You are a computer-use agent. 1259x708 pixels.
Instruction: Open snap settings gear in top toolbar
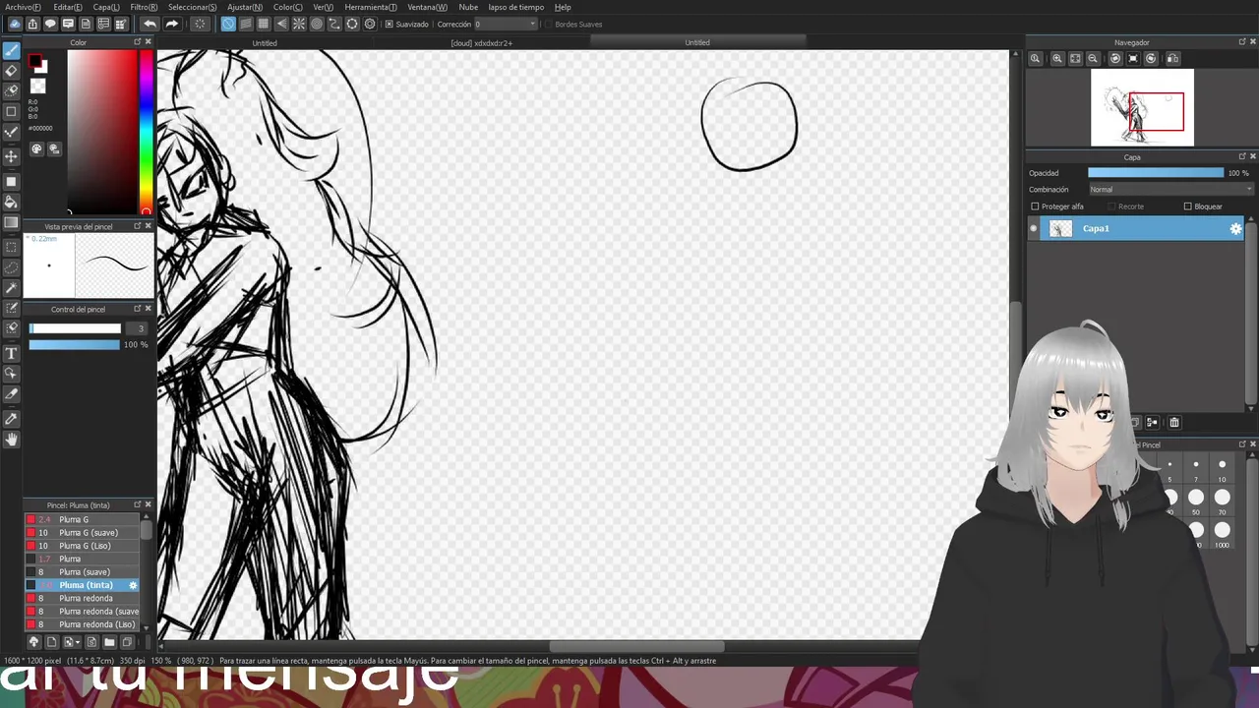tap(370, 24)
